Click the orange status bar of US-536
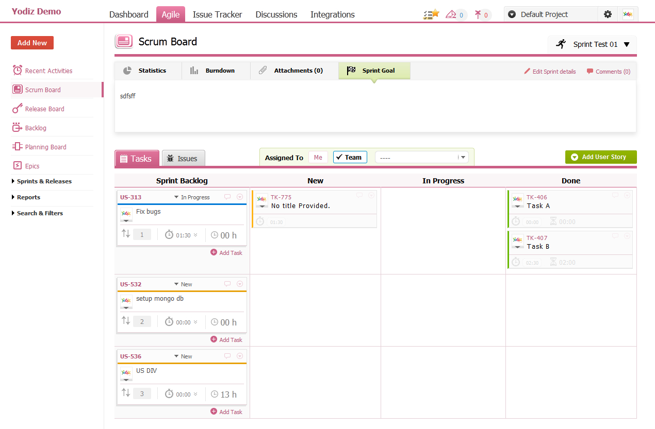The image size is (655, 429). (x=182, y=363)
